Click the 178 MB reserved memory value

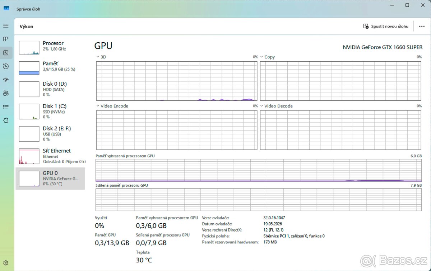270,242
